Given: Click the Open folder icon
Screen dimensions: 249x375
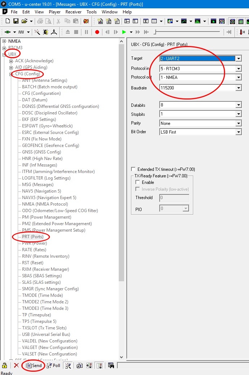Looking at the screenshot, I should pyautogui.click(x=24, y=21).
